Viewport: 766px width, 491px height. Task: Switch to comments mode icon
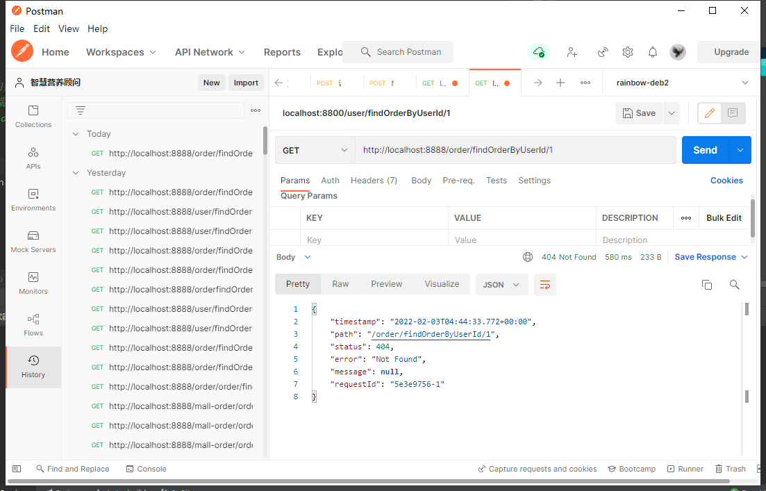coord(732,113)
